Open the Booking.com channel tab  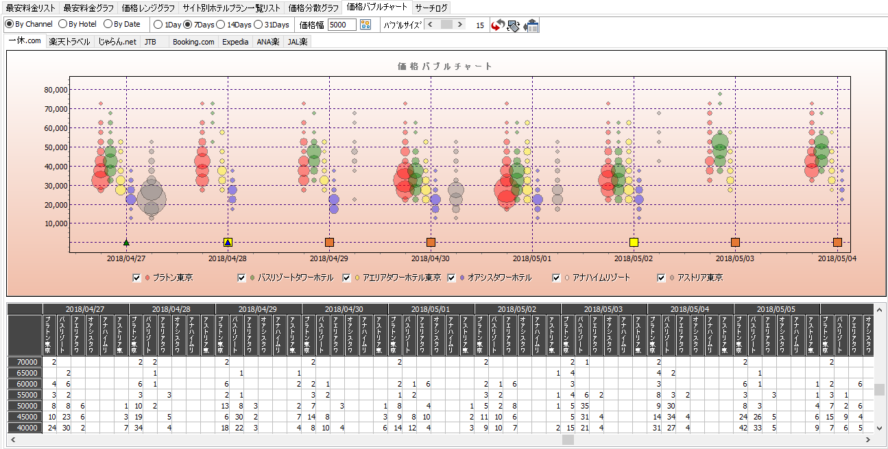point(193,41)
